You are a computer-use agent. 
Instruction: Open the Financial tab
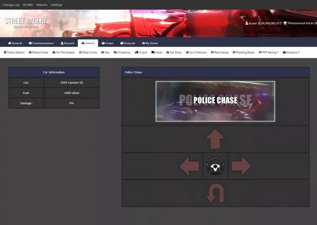pos(127,43)
